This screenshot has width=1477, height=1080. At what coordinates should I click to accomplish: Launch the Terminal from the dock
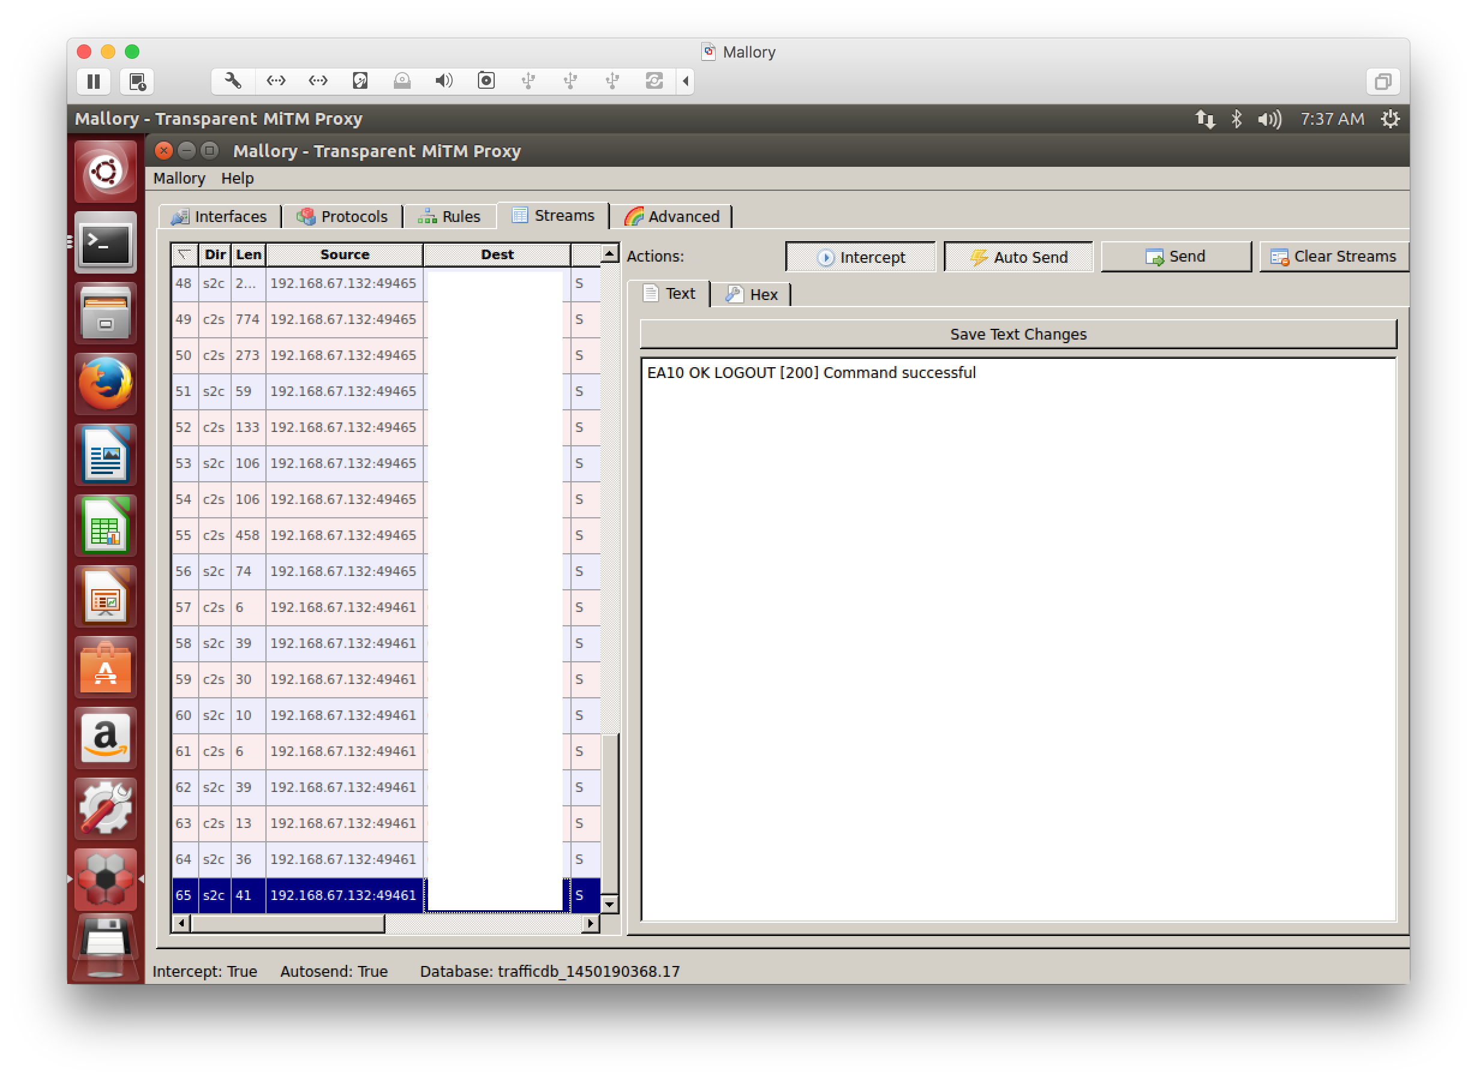[105, 242]
